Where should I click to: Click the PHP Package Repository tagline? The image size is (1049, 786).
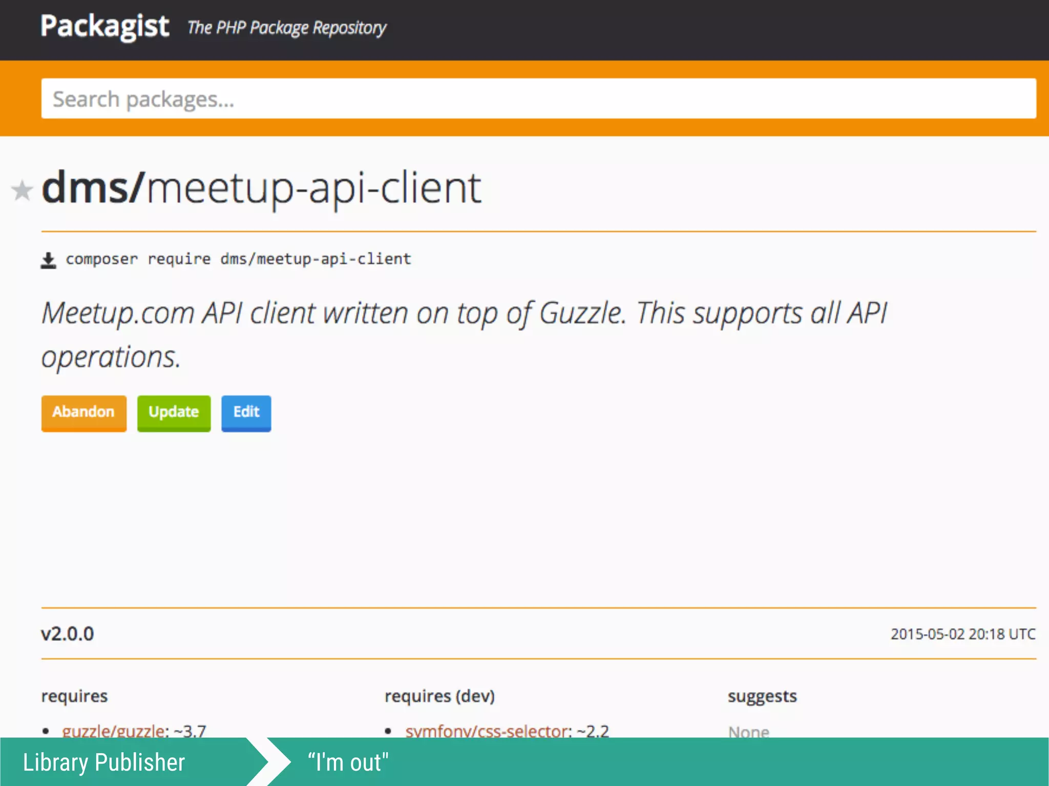click(286, 28)
